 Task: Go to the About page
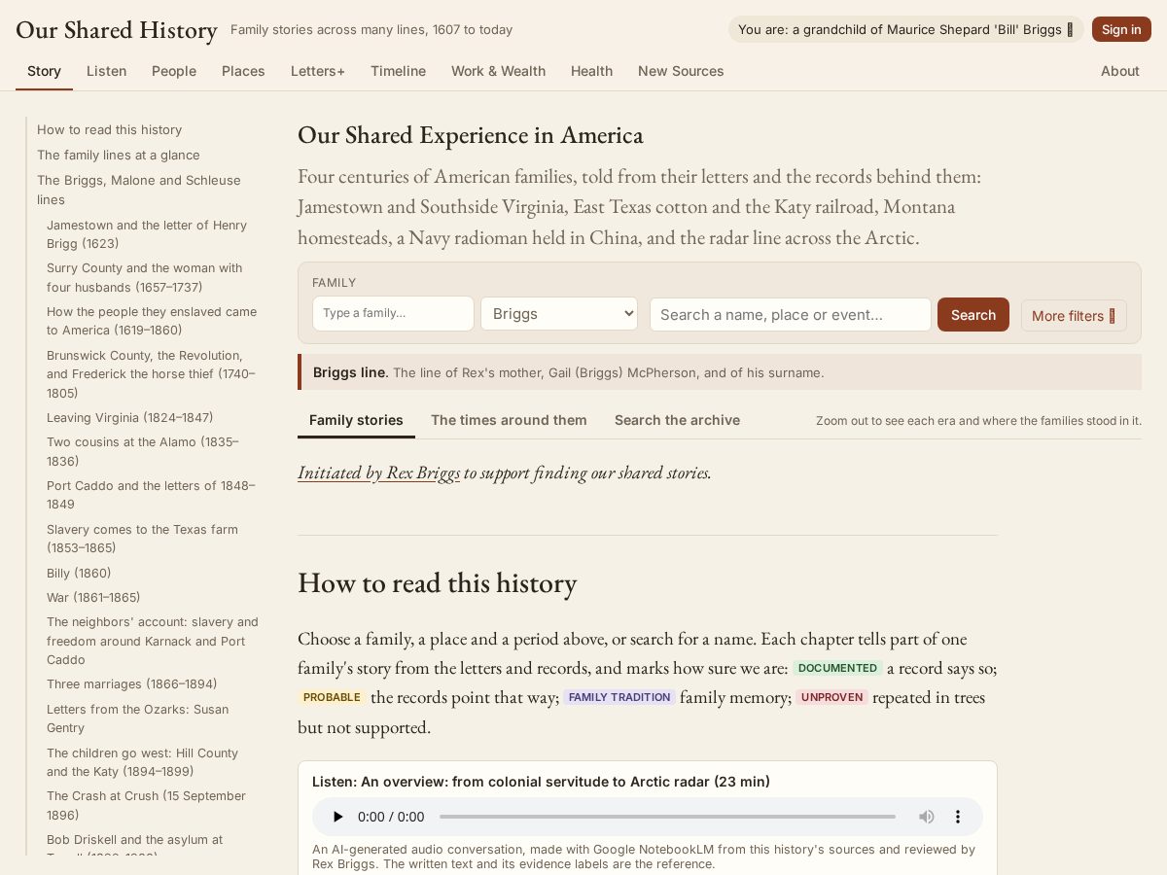coord(1120,71)
